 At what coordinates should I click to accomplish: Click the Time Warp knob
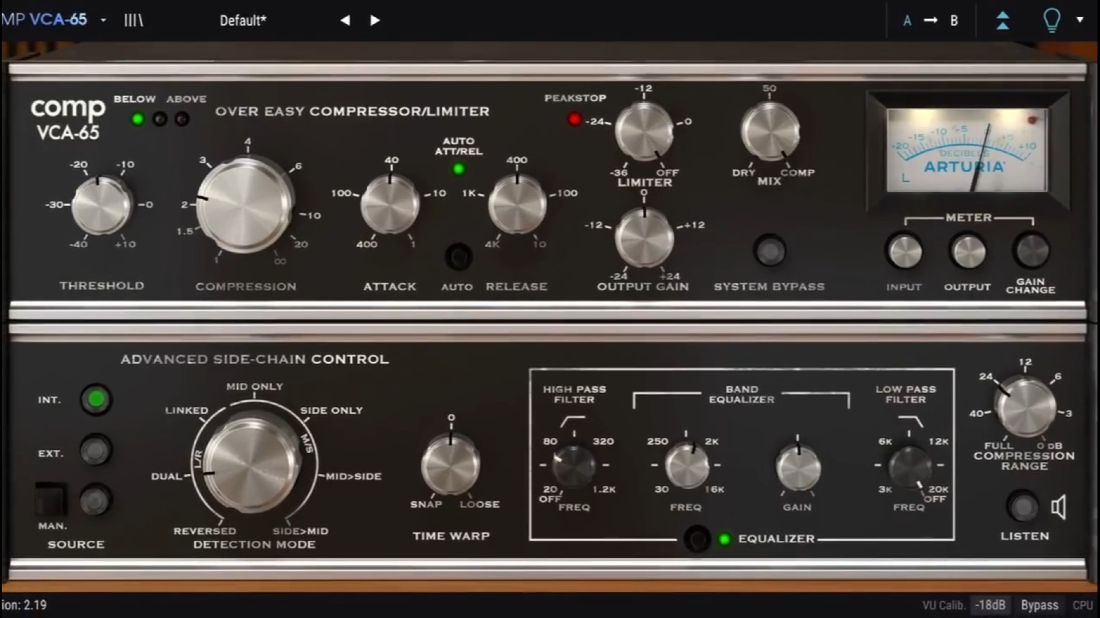pos(451,465)
